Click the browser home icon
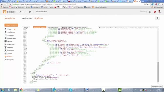The image size is (164, 92). coord(11,4)
